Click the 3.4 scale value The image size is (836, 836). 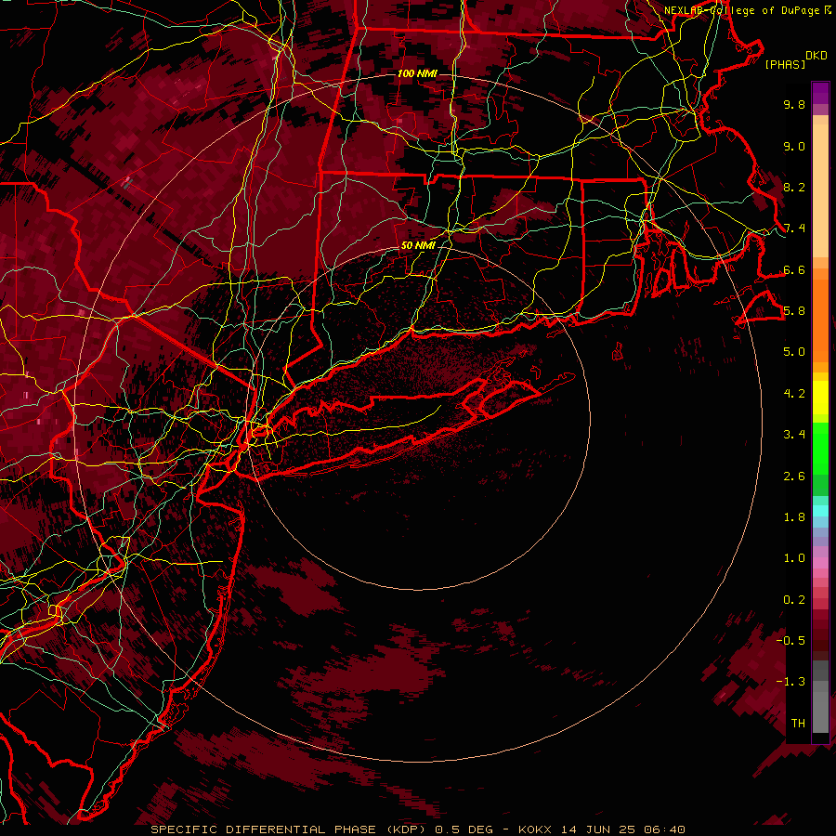[x=794, y=435]
